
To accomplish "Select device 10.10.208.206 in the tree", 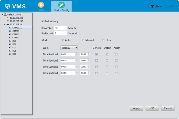I will coord(17,18).
